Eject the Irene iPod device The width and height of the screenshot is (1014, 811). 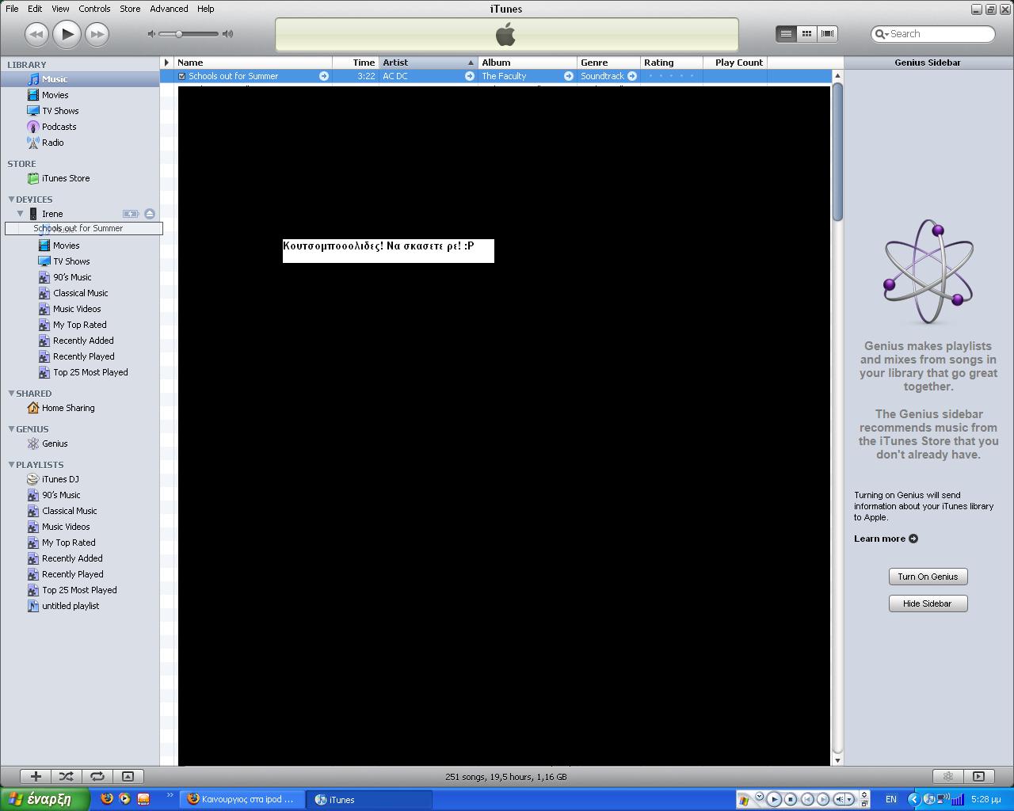pos(150,214)
